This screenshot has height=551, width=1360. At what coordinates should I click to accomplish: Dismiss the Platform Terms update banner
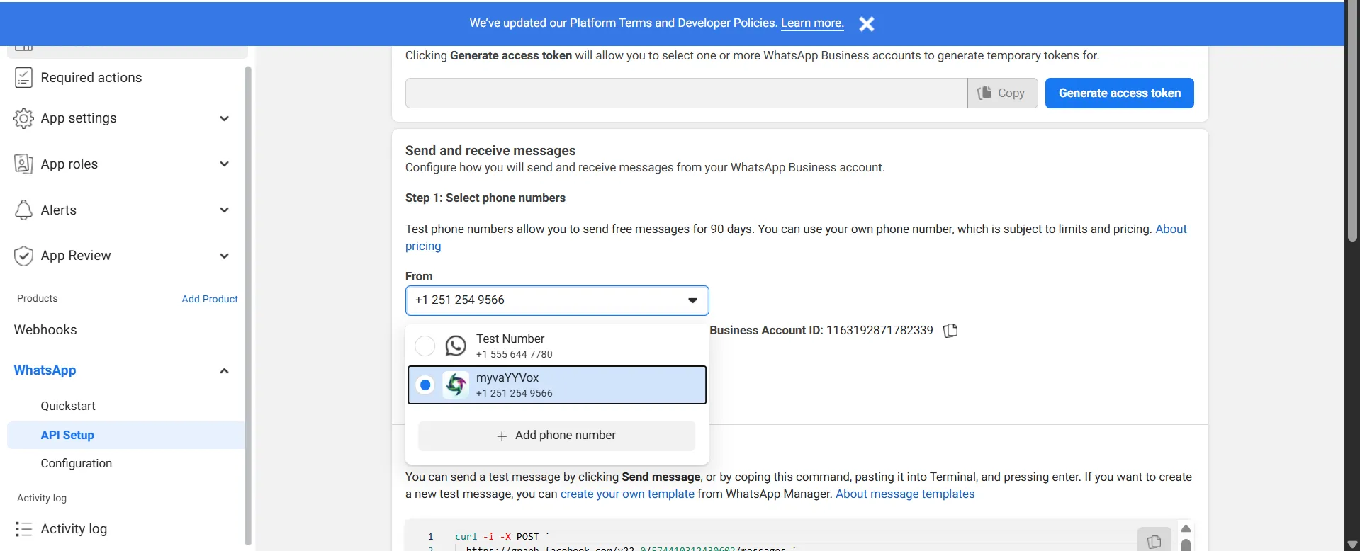[x=866, y=24]
